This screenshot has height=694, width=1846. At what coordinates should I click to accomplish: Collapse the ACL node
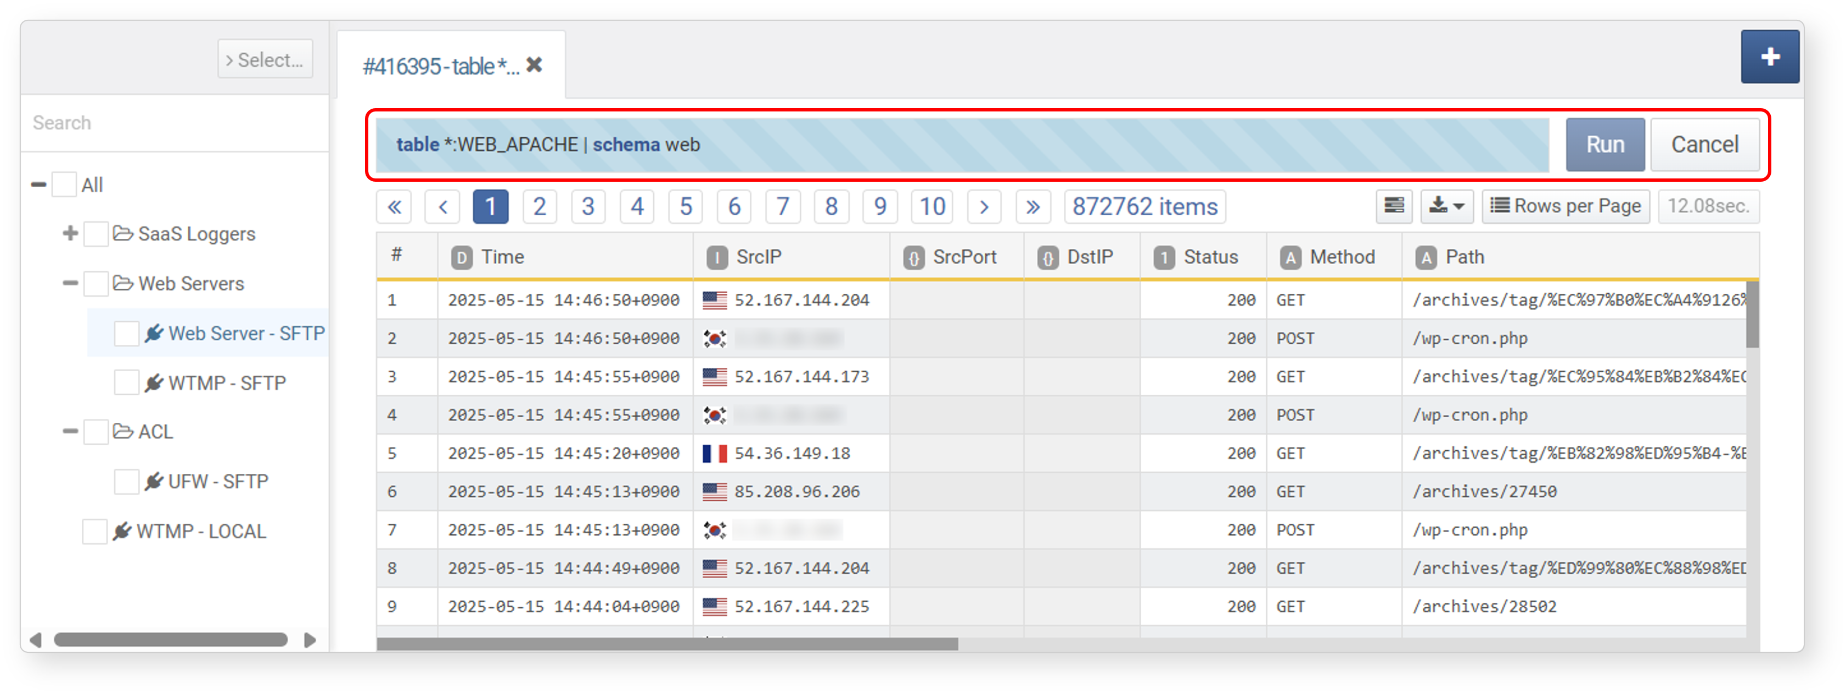(70, 432)
